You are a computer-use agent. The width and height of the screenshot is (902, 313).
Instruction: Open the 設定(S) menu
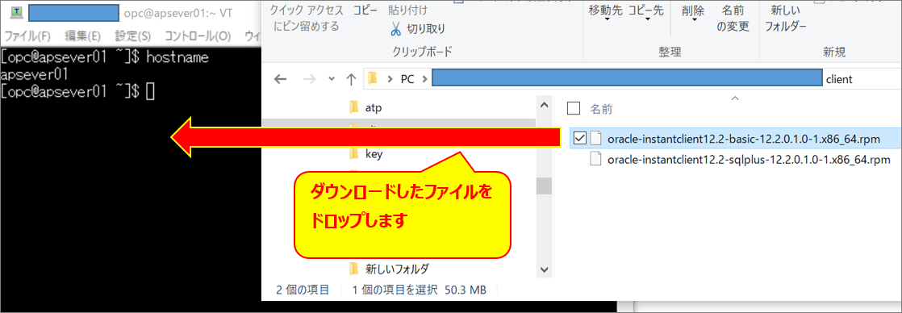[x=133, y=36]
